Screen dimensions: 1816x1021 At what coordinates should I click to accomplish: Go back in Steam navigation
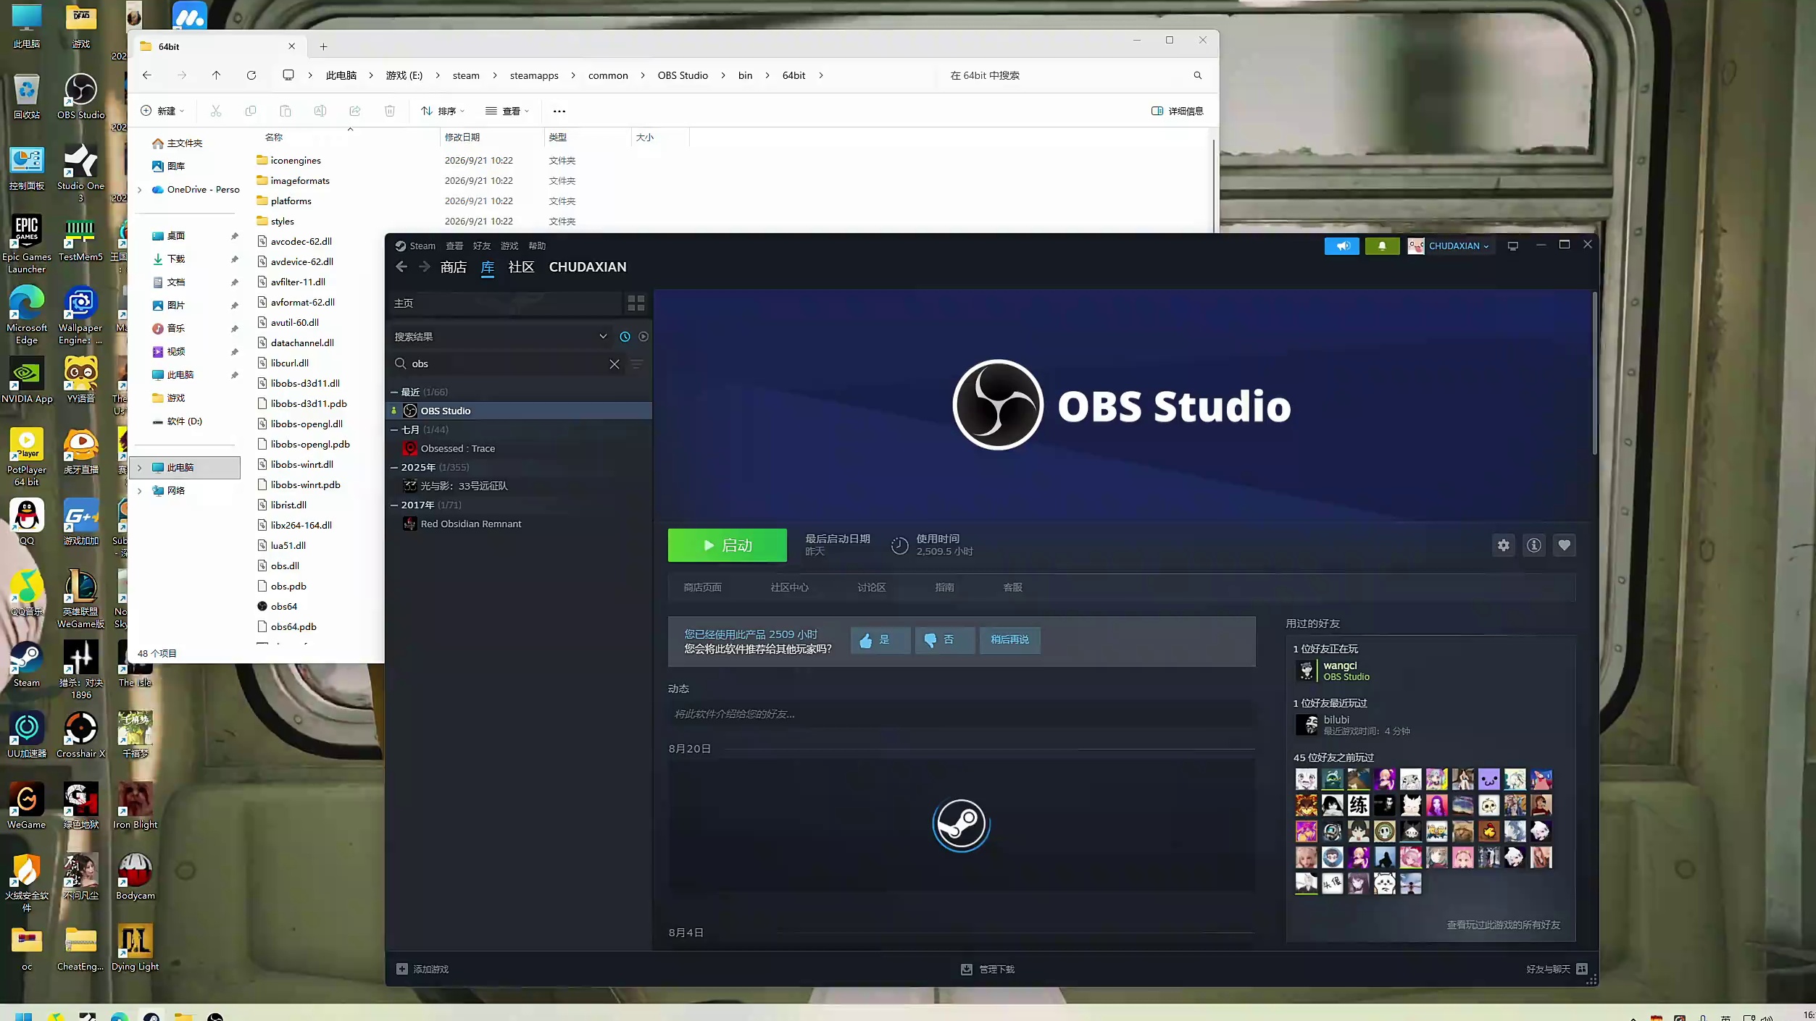point(401,267)
